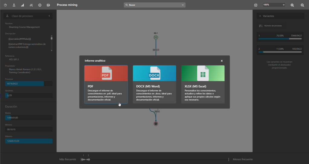Click the info circle icon in toolbar

[x=40, y=5]
